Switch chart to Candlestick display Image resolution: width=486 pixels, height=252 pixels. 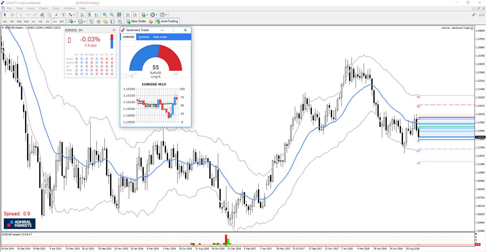[x=90, y=15]
